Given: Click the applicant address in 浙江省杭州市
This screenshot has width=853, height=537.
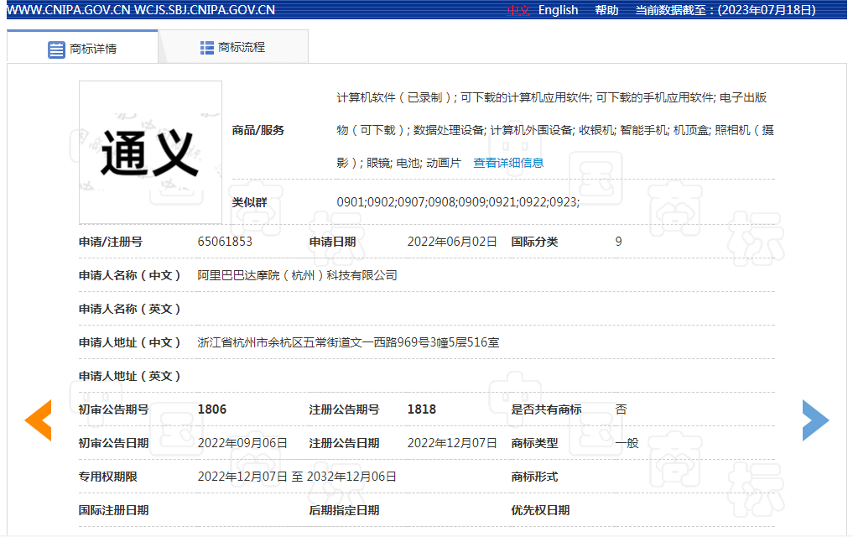Looking at the screenshot, I should pyautogui.click(x=348, y=342).
